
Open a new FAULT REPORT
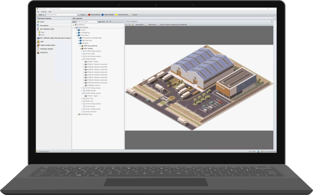pyautogui.click(x=94, y=15)
